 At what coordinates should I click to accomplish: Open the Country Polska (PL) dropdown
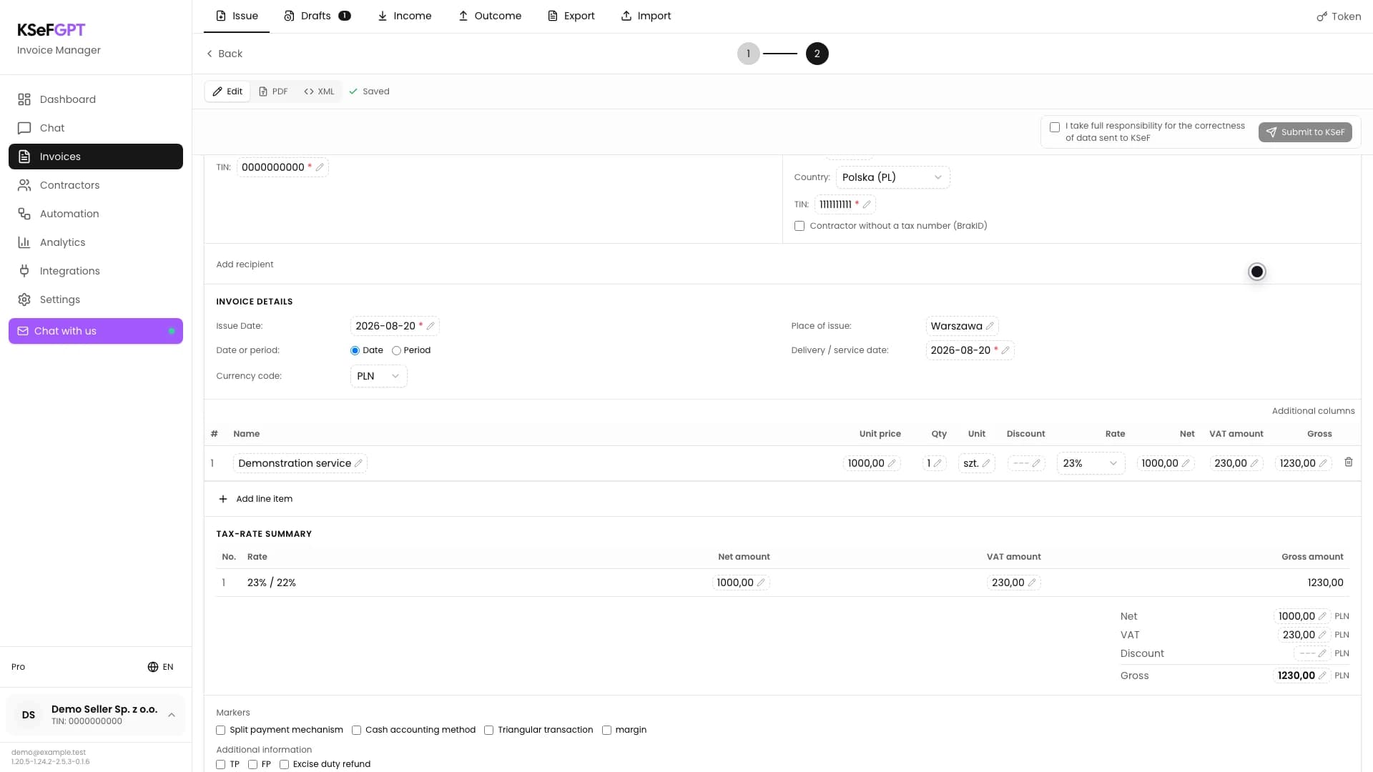pos(892,177)
